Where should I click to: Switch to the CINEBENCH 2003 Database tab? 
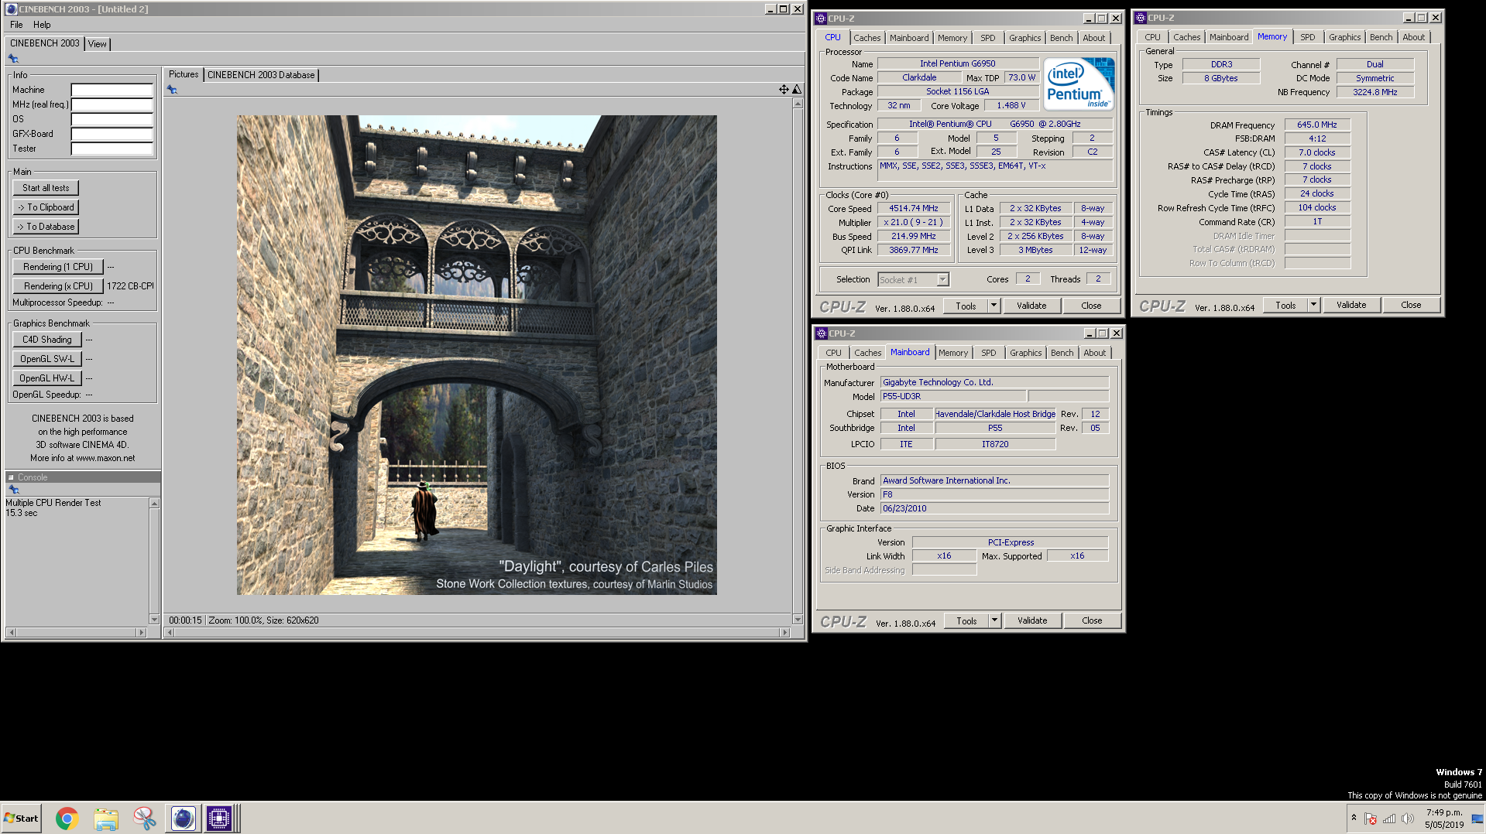261,75
